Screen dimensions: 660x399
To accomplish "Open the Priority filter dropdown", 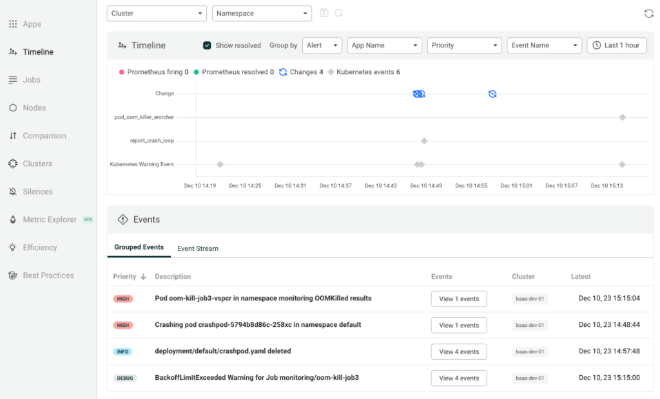I will (464, 46).
